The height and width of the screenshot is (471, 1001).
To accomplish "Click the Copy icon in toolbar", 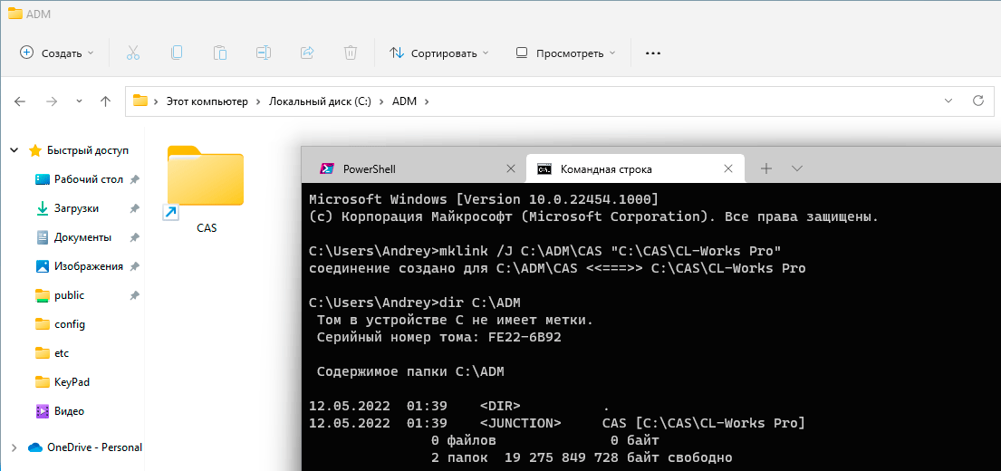I will [x=177, y=53].
